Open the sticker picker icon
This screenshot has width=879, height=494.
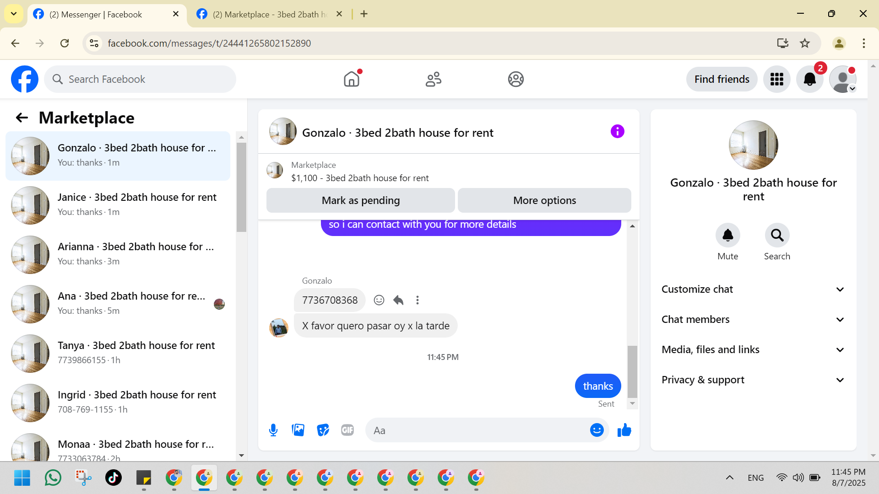(x=323, y=430)
